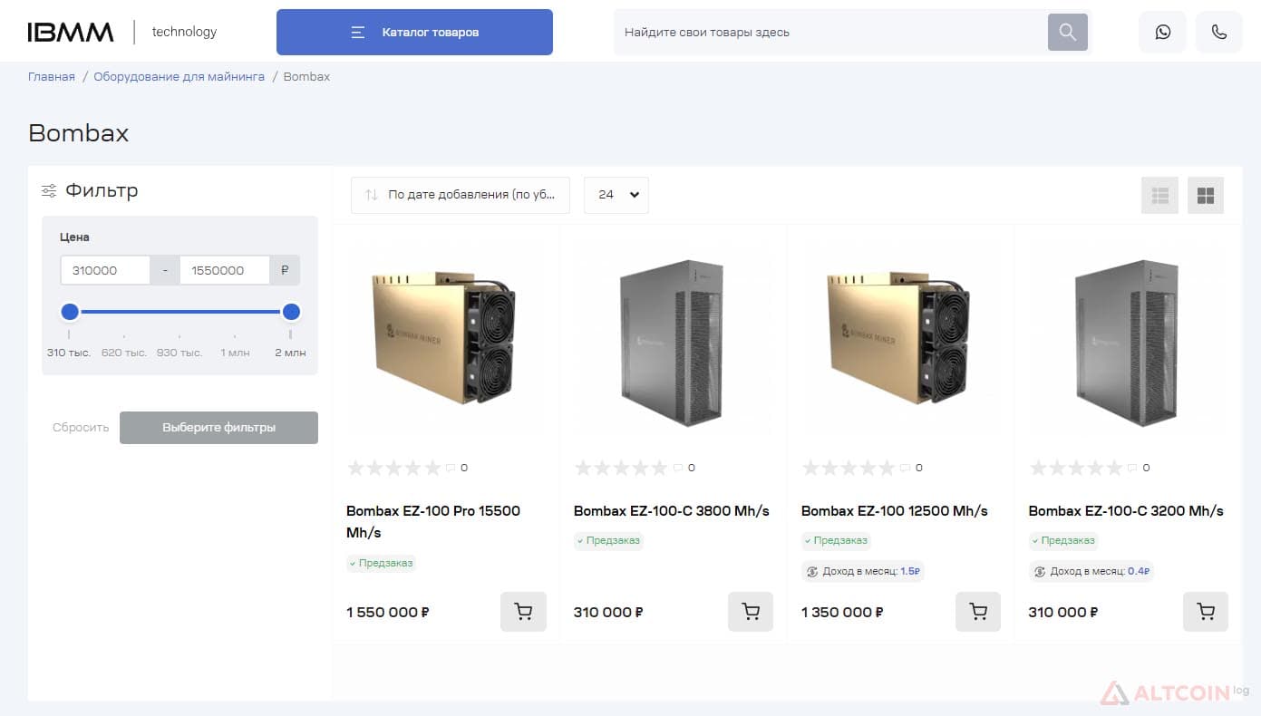The height and width of the screenshot is (716, 1261).
Task: Go to Главная breadcrumb link
Action: [52, 77]
